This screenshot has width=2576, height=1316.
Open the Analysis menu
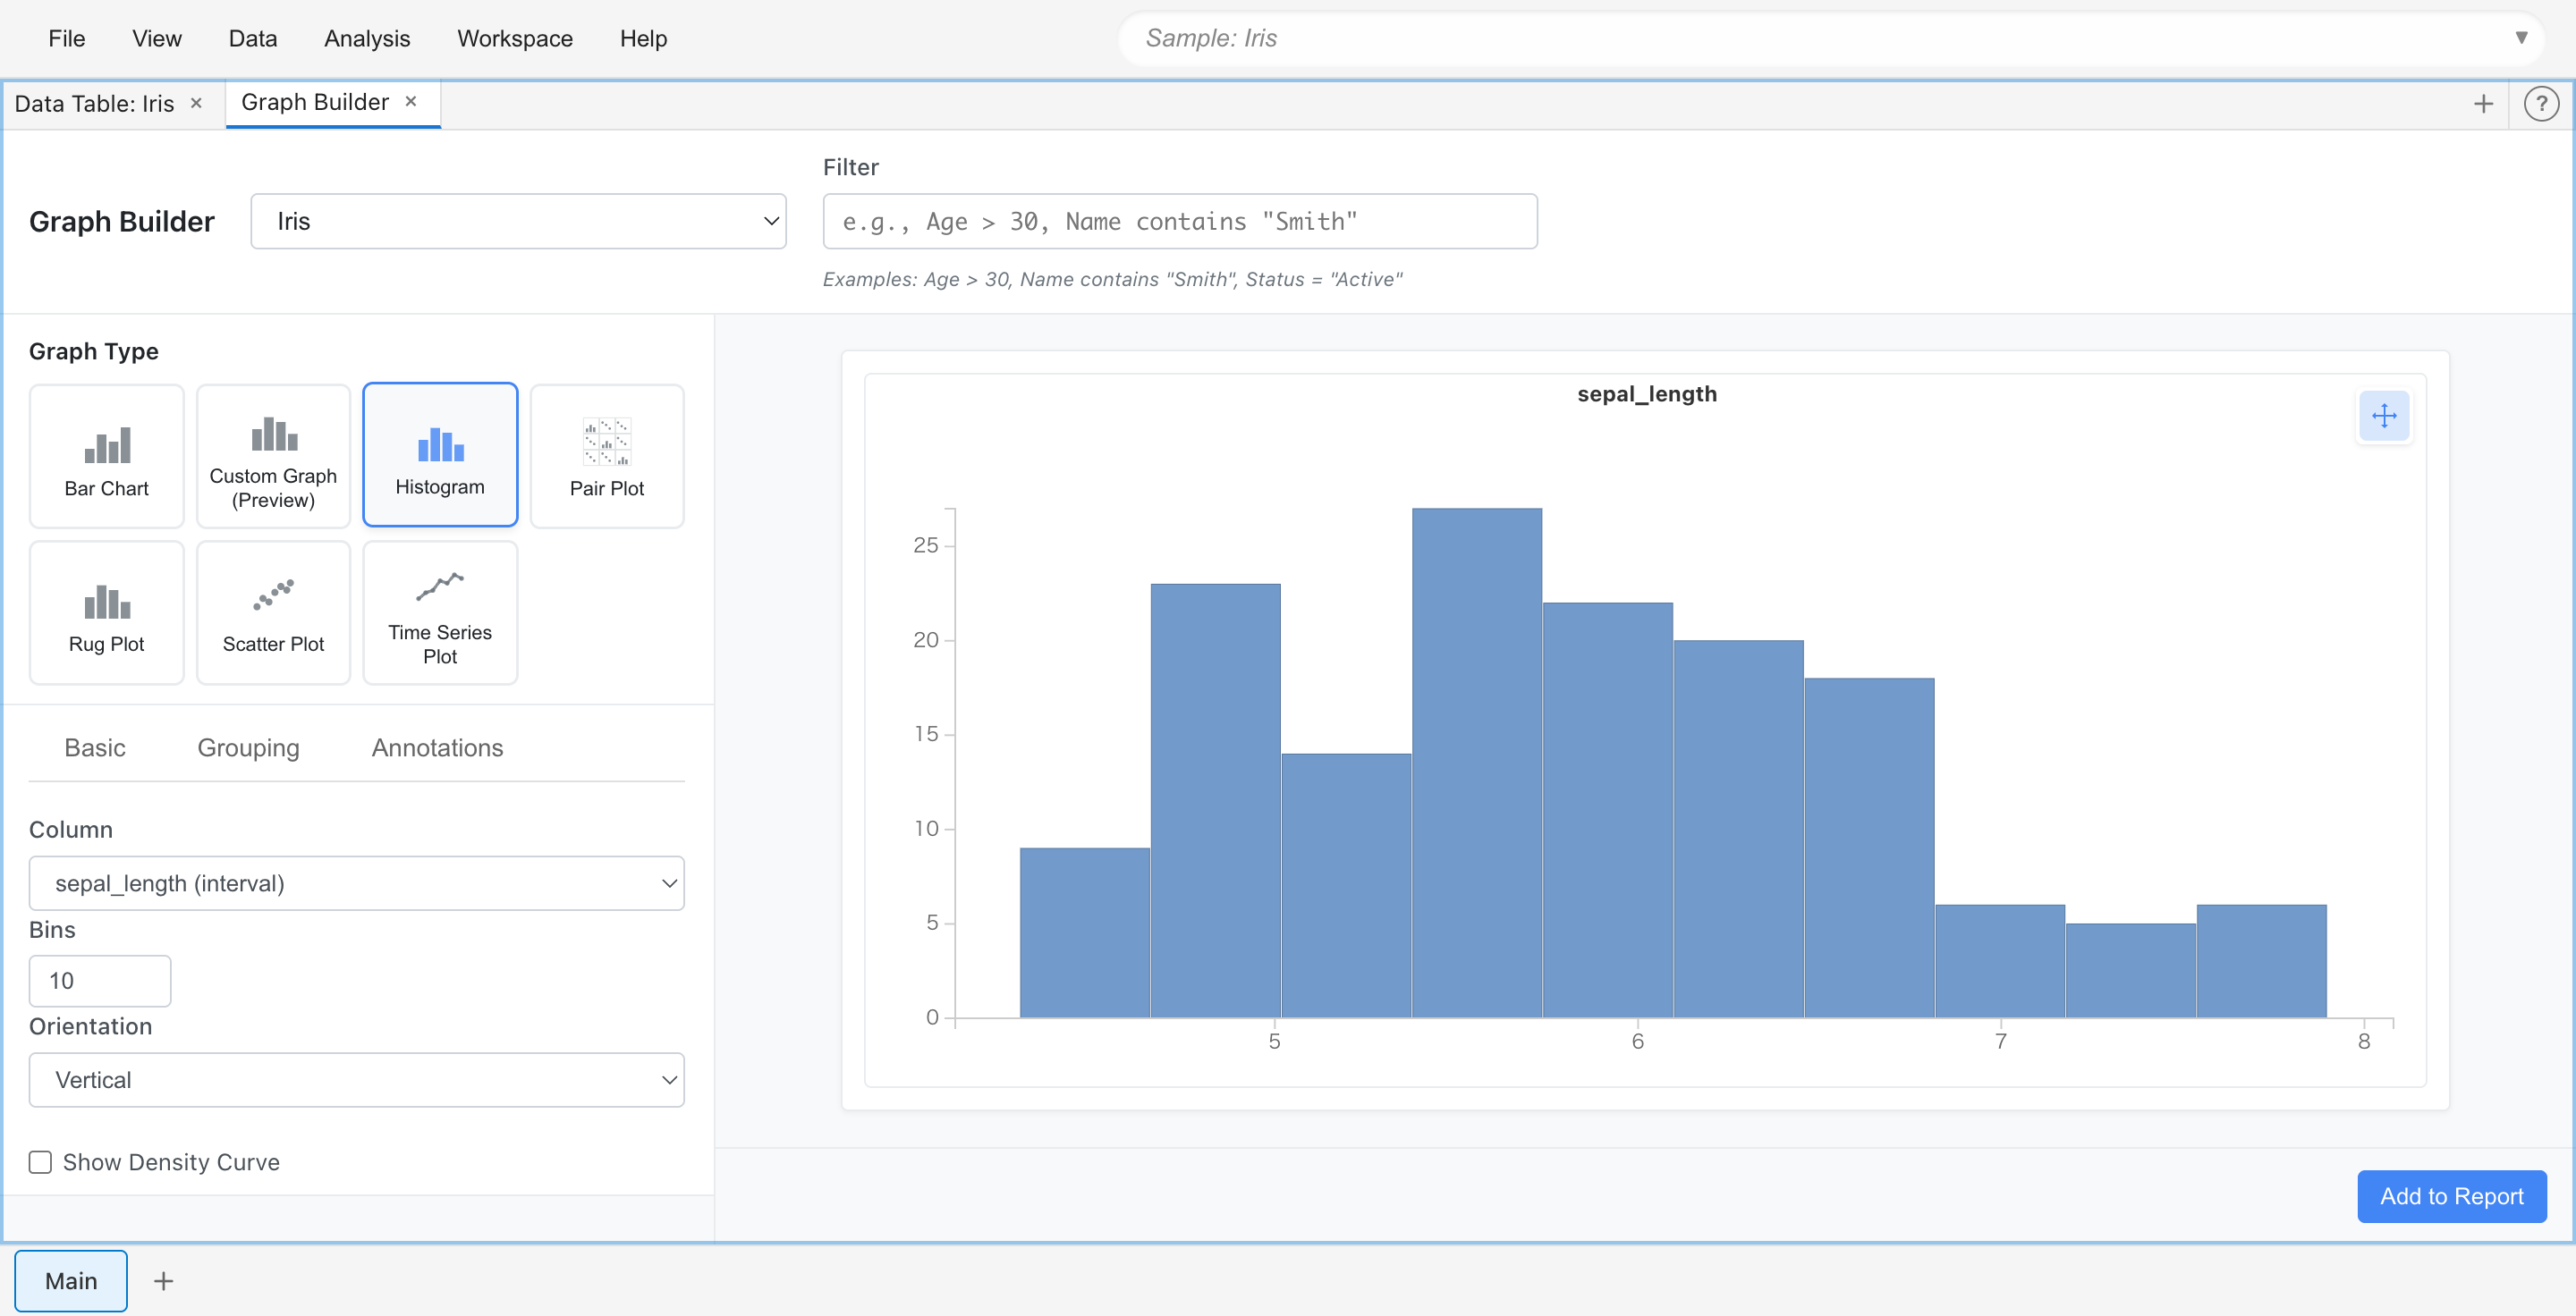pyautogui.click(x=366, y=38)
